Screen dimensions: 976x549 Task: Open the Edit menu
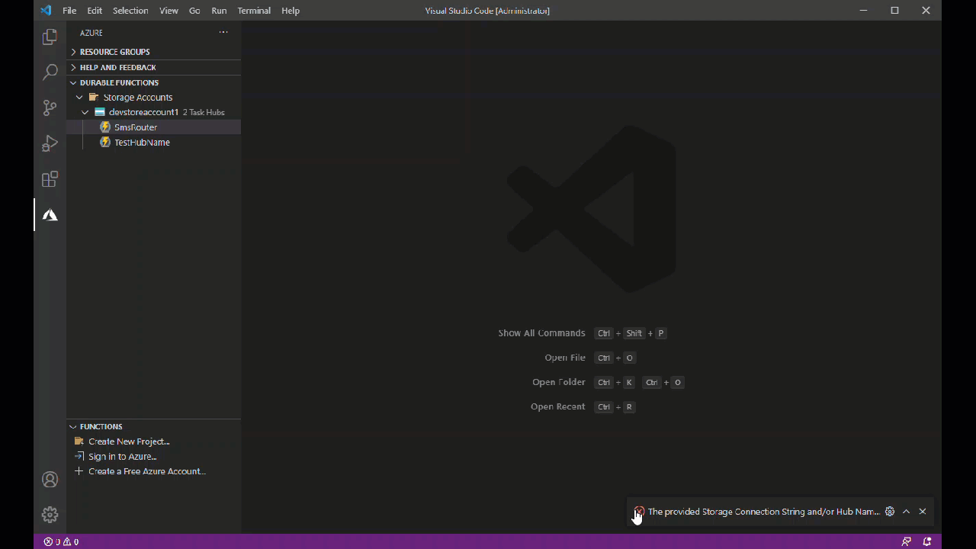click(x=95, y=11)
